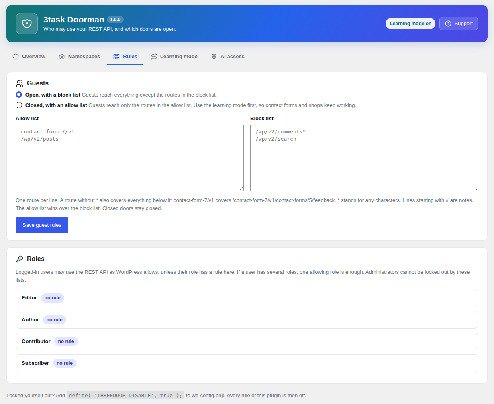Click the Namespaces layers icon
The image size is (494, 404).
(x=62, y=57)
